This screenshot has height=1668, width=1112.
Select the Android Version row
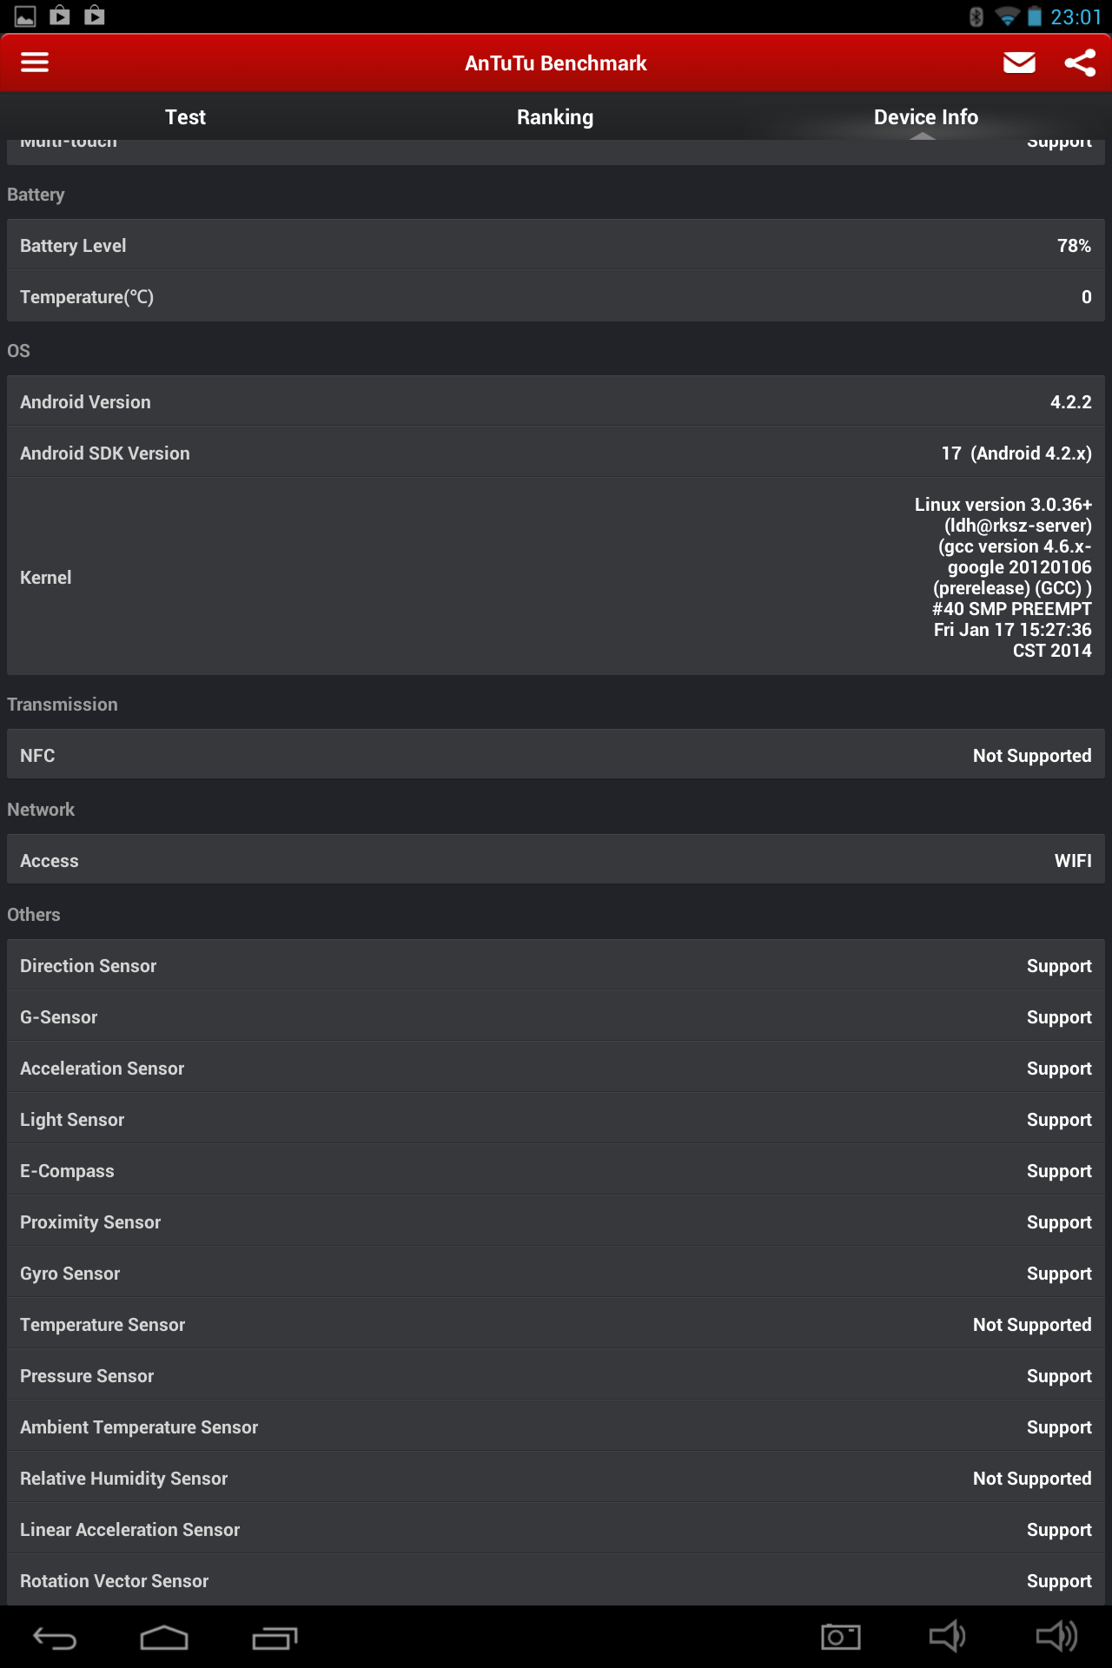pos(556,402)
